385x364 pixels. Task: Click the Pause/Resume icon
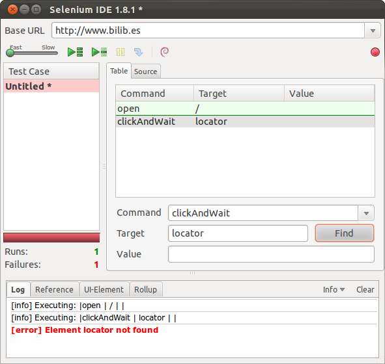coord(121,52)
